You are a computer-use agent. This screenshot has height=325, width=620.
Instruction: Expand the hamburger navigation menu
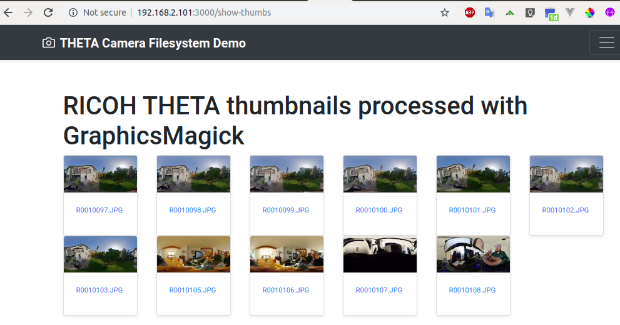click(x=606, y=42)
